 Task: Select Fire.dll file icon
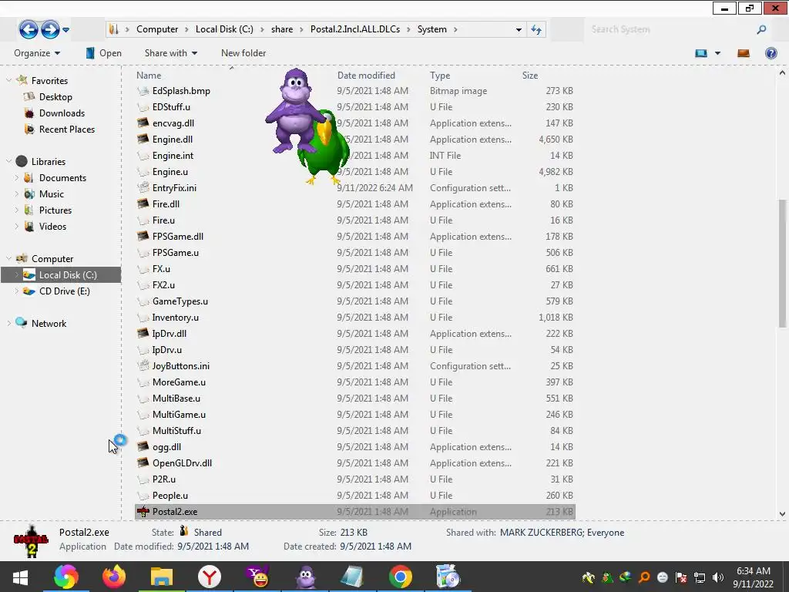tap(143, 203)
